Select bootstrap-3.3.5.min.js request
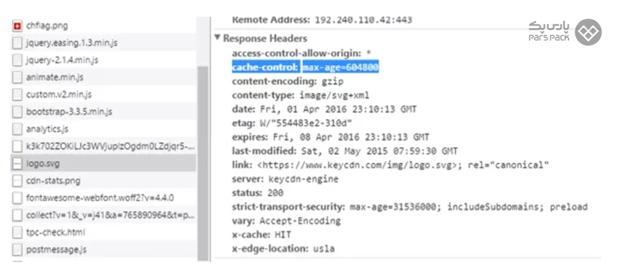Viewport: 624px width, 268px height. [69, 111]
